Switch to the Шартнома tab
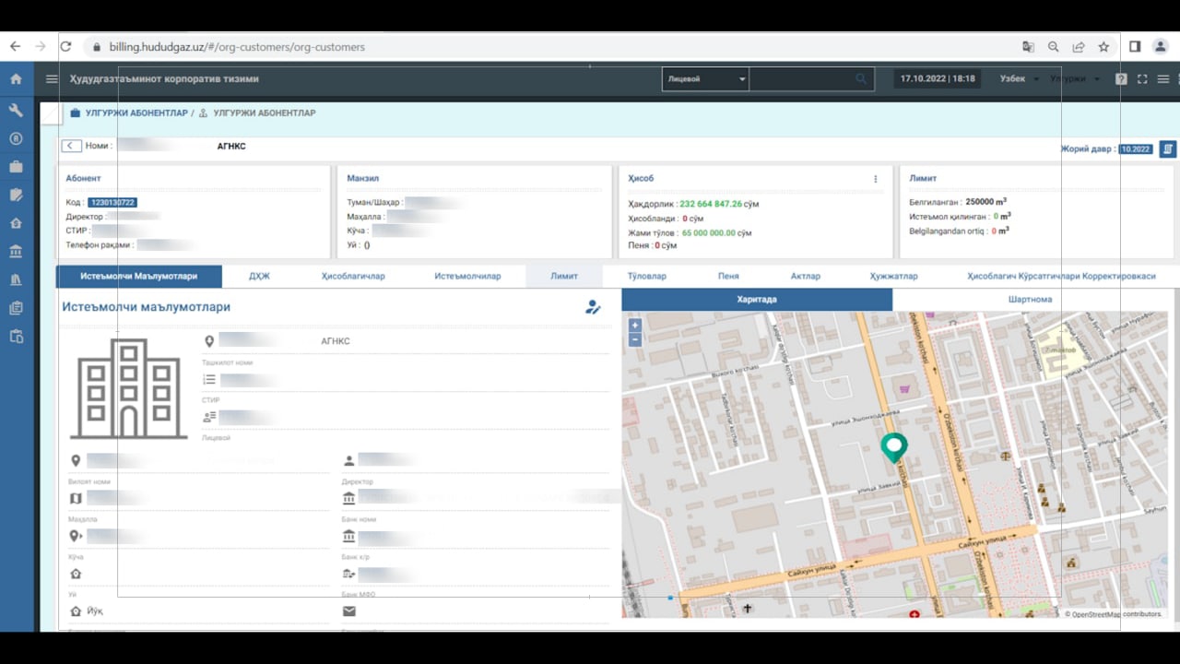1180x664 pixels. tap(1030, 300)
